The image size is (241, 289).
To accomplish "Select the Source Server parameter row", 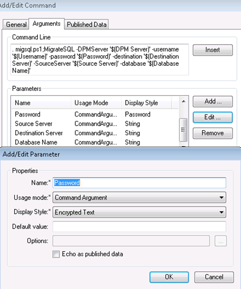I will (x=95, y=123).
